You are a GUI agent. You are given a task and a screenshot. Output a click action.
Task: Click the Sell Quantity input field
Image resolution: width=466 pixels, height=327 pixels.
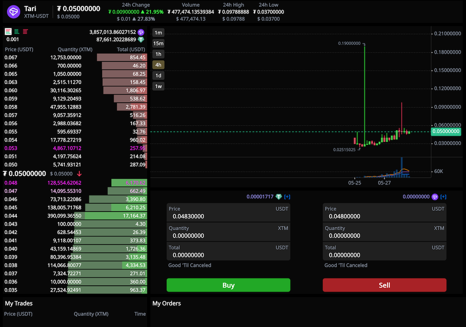(384, 232)
